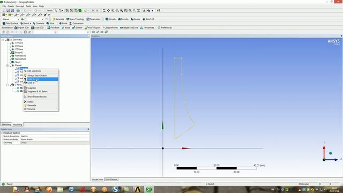Click the ExportPoints tool
Image resolution: width=343 pixels, height=193 pixels.
pos(110,27)
